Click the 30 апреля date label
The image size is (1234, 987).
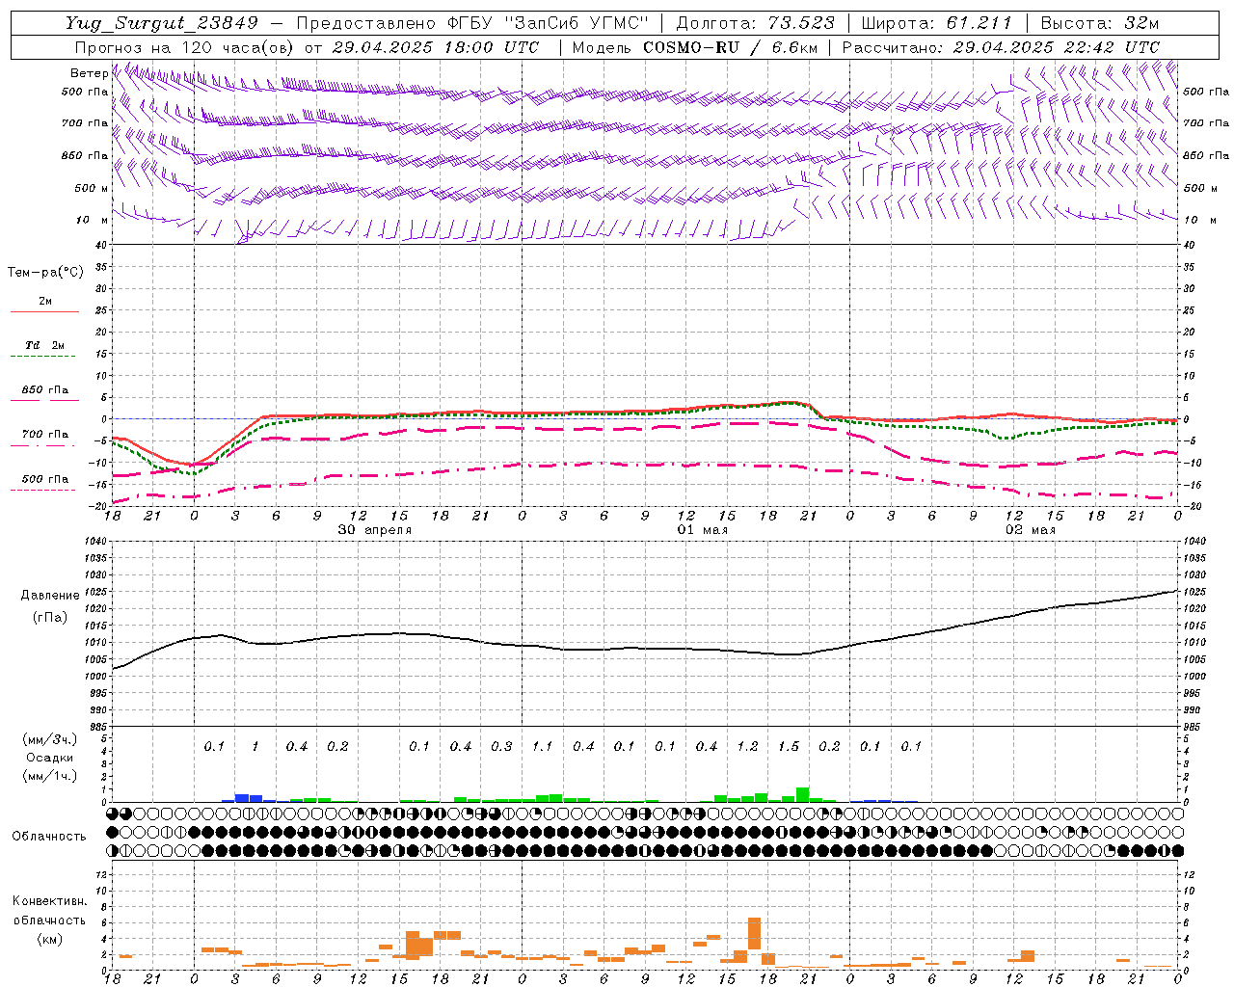click(x=374, y=530)
